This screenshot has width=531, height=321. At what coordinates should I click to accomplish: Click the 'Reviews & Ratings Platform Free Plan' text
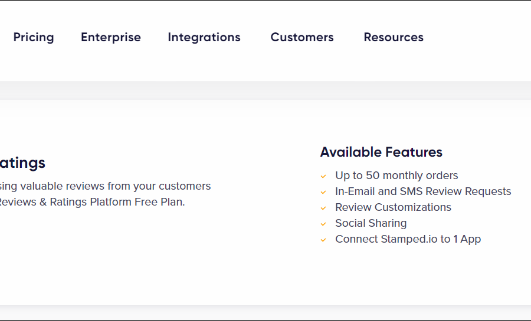click(92, 202)
